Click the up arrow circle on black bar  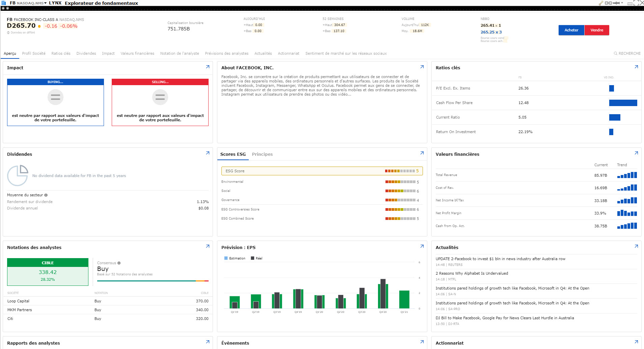3,8
